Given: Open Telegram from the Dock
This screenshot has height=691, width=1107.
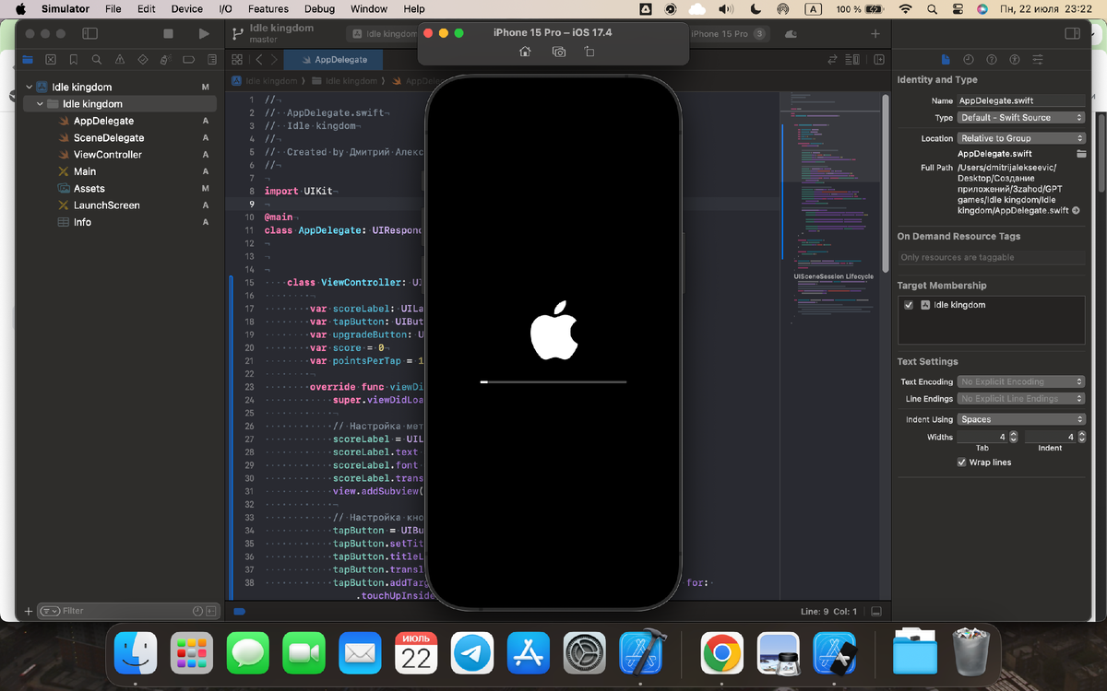Looking at the screenshot, I should tap(472, 653).
